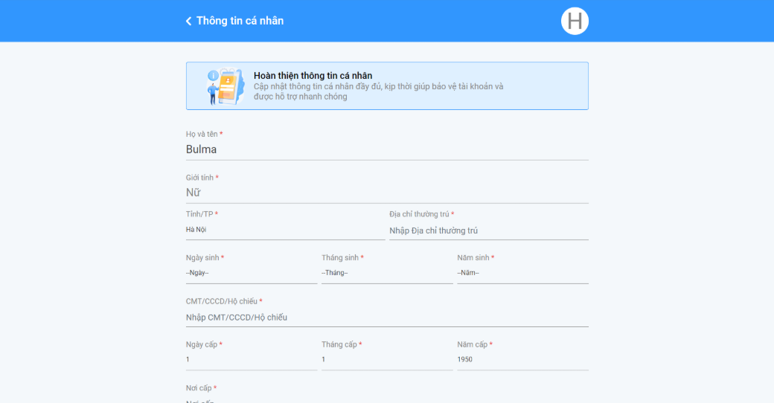Expand the 'Năm sinh' year selector

(522, 273)
